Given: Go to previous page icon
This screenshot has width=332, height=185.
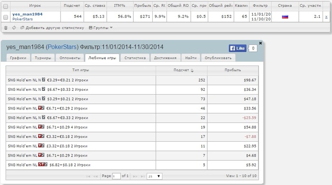Looking at the screenshot, I should click(95, 176).
